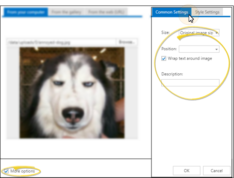The image size is (234, 178).
Task: Expand the Size dropdown arrow
Action: pos(216,33)
